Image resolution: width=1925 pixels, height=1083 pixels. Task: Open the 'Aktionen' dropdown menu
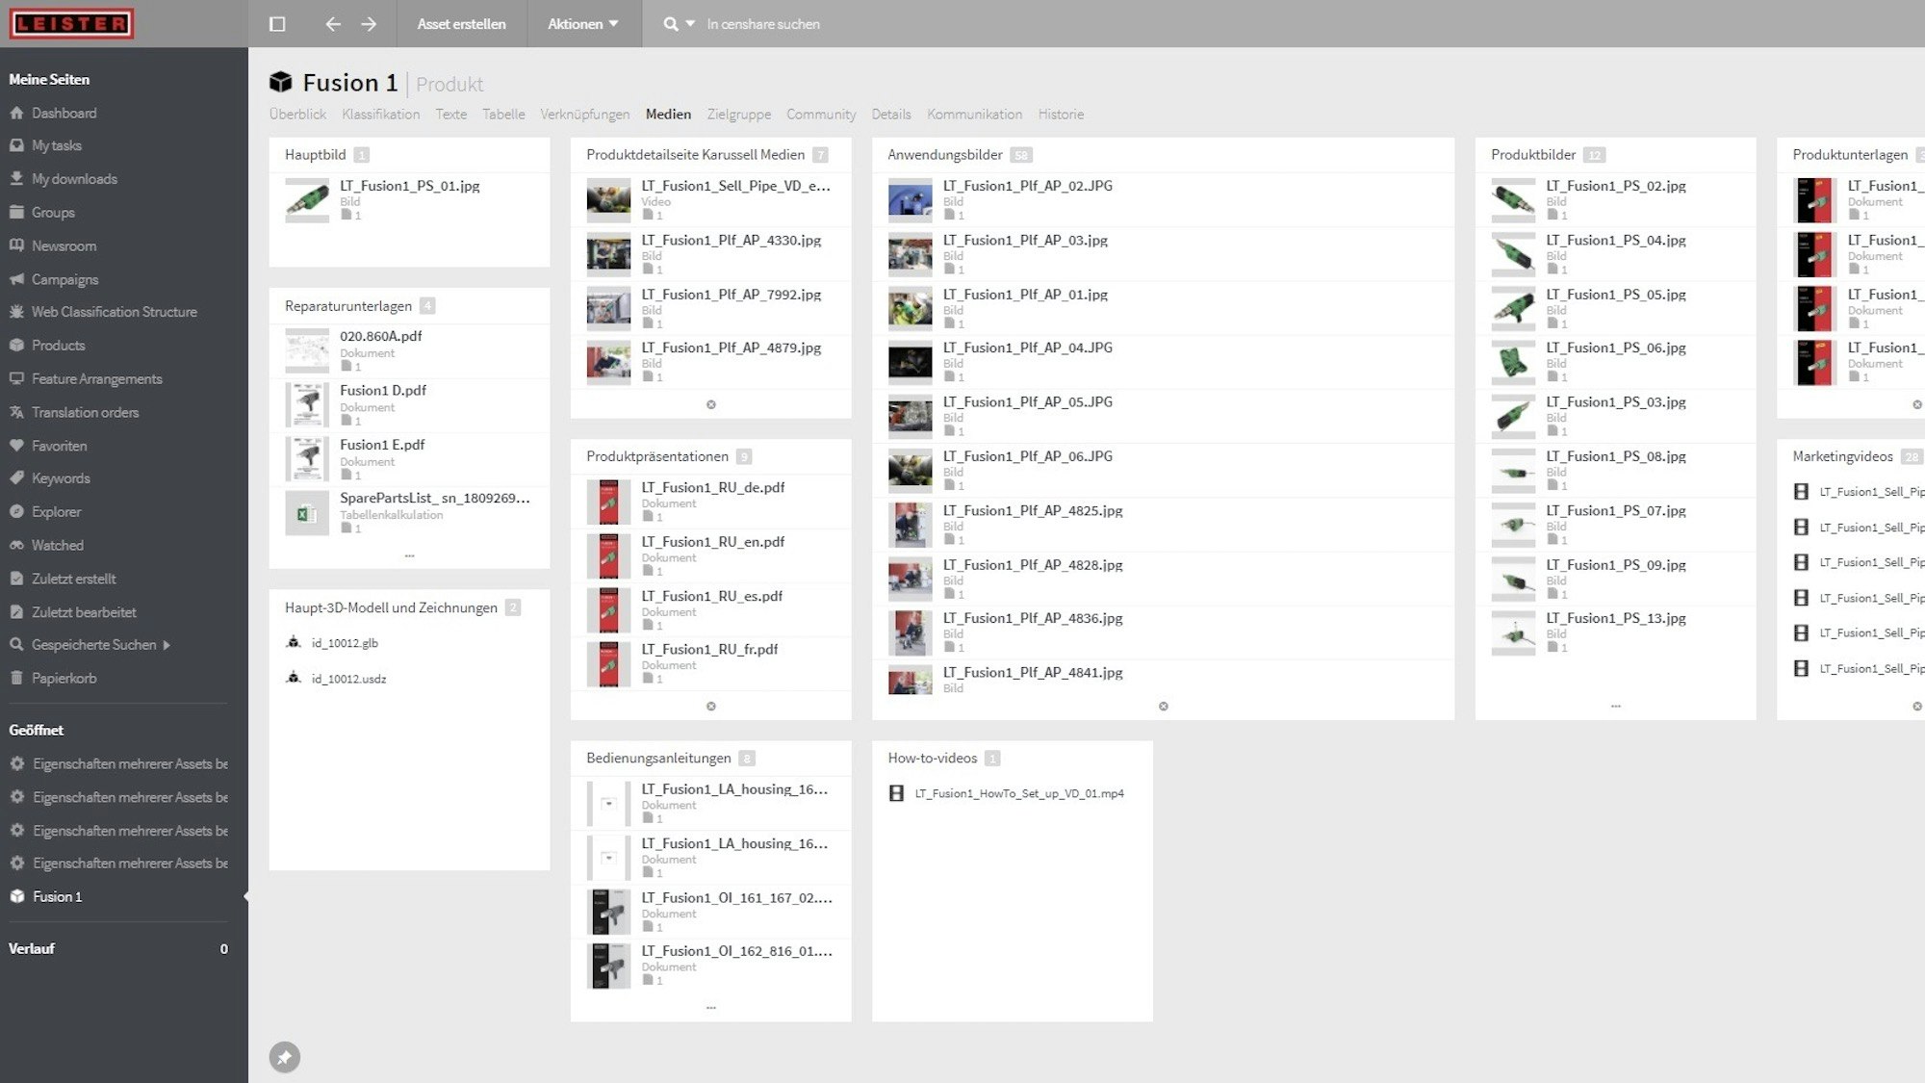pos(581,24)
